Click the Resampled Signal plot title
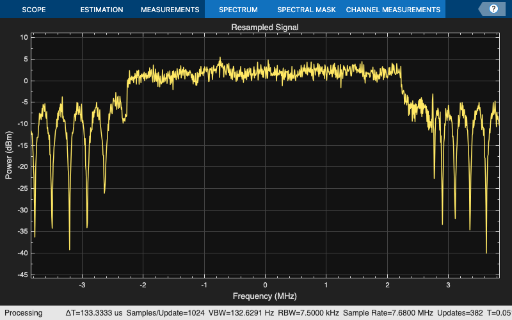The width and height of the screenshot is (512, 320). point(265,27)
